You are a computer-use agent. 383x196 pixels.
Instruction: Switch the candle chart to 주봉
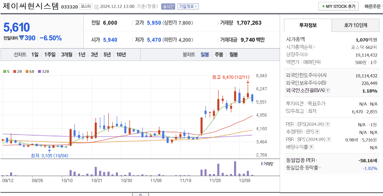[219, 55]
